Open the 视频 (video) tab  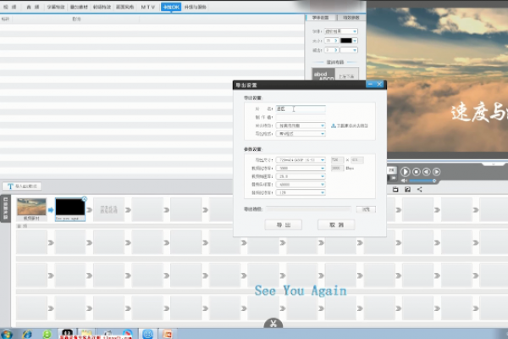click(9, 7)
